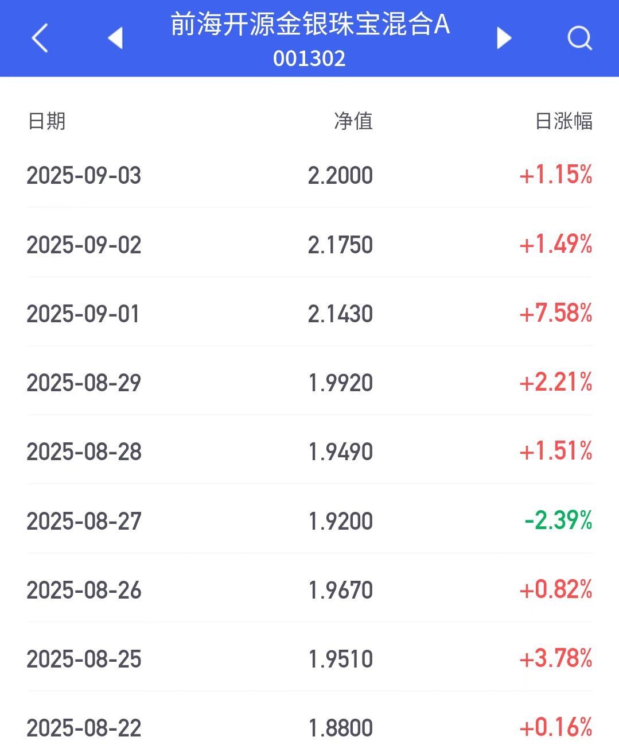
Task: Tap the back arrow icon
Action: pyautogui.click(x=40, y=38)
